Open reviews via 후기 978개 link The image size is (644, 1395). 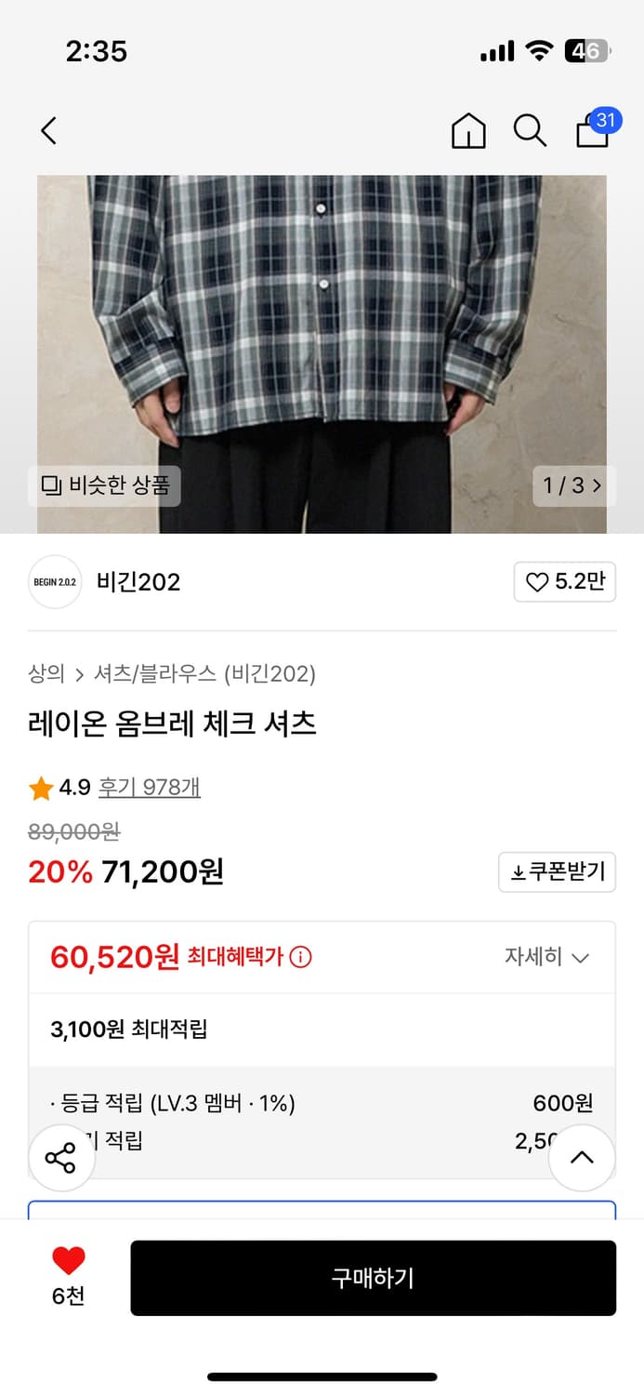pyautogui.click(x=150, y=786)
